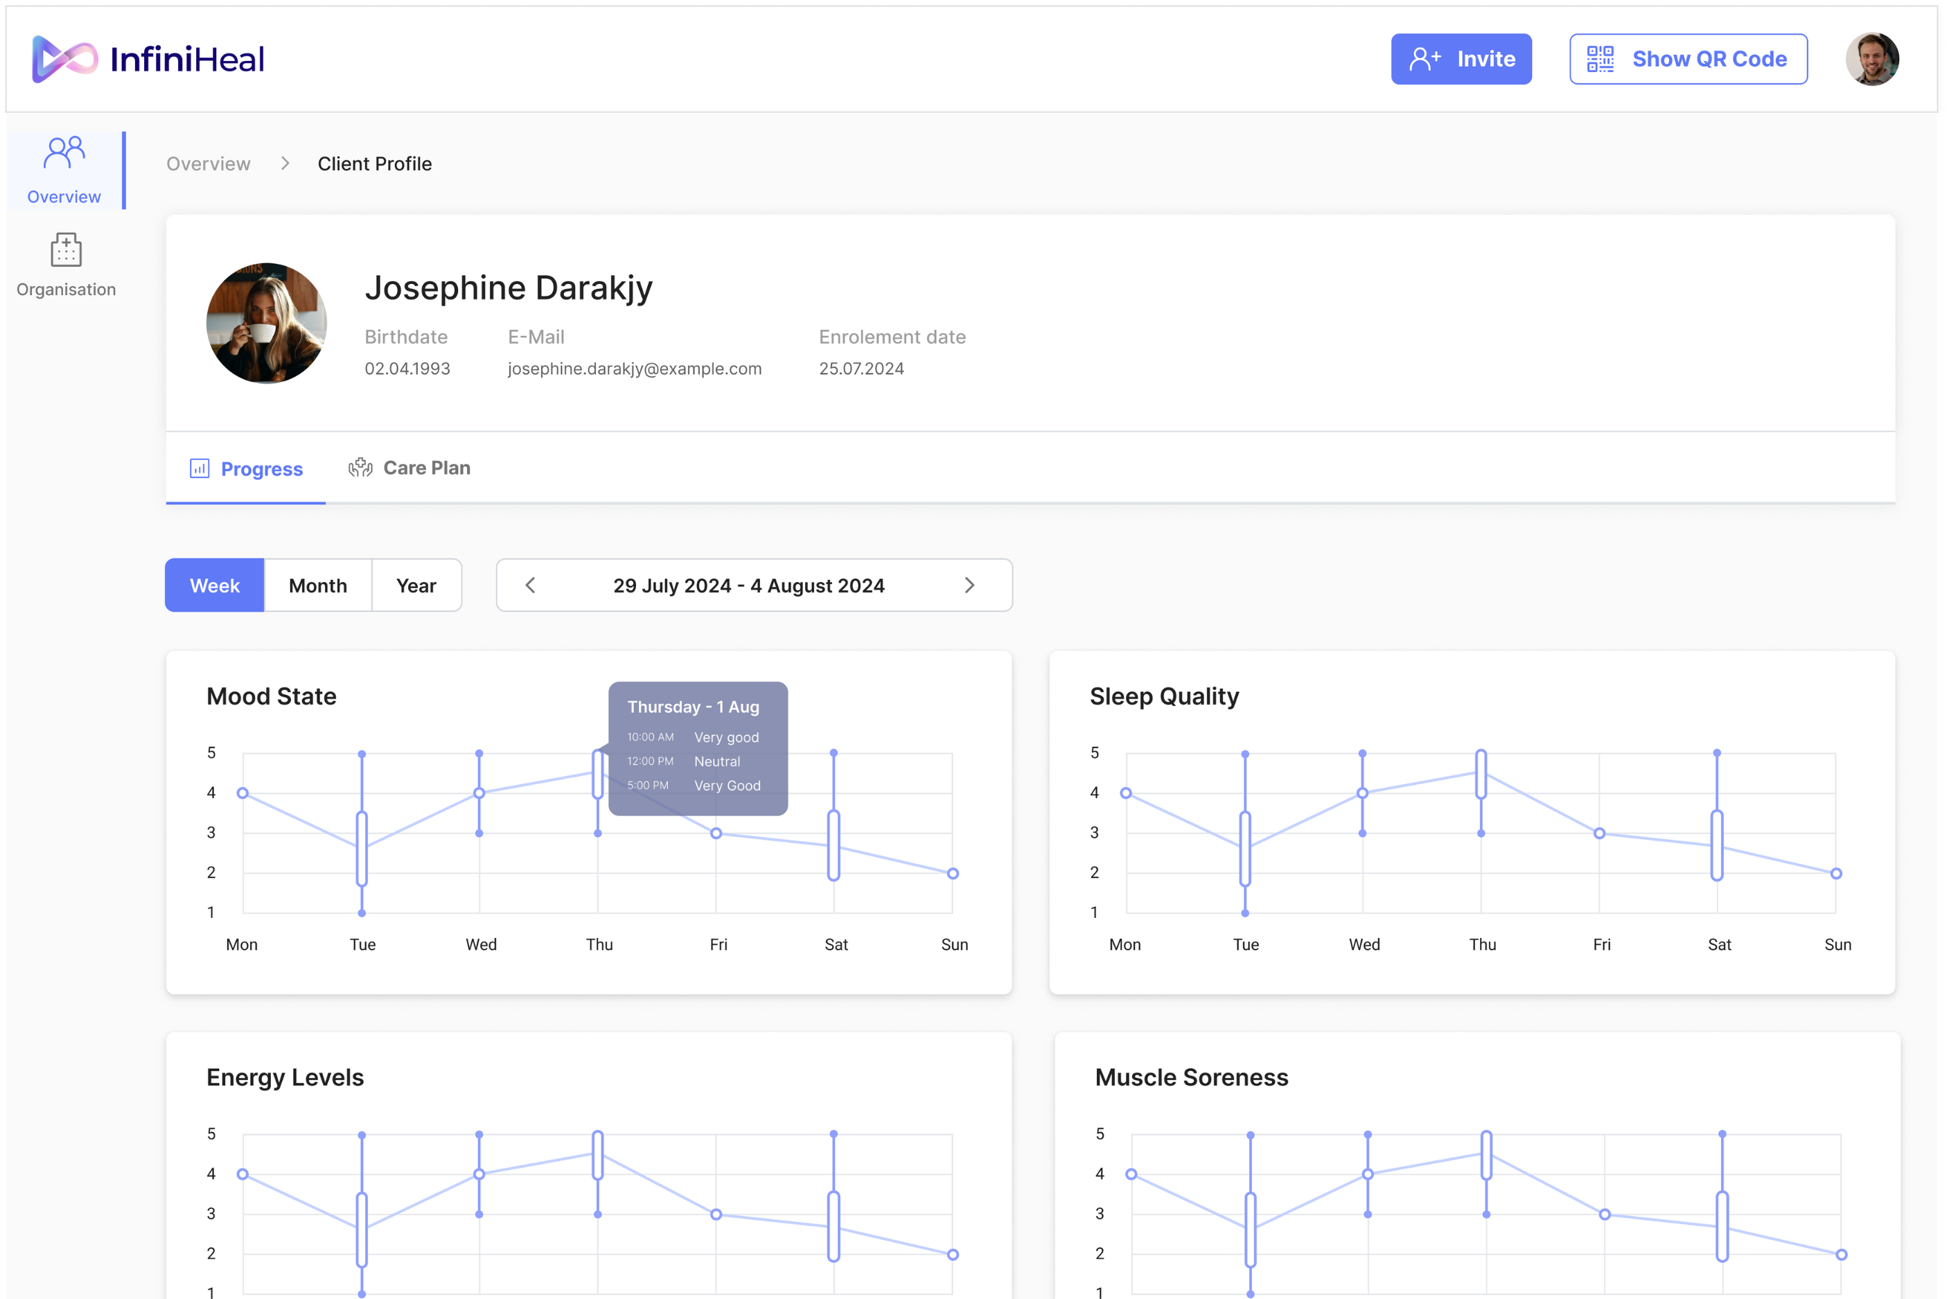Open the Organisation sidebar building icon
1949x1299 pixels.
pos(67,249)
